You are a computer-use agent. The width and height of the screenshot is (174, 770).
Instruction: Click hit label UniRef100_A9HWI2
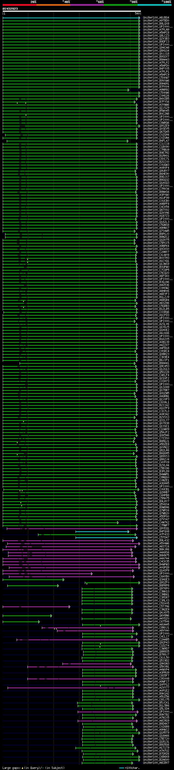point(156,730)
